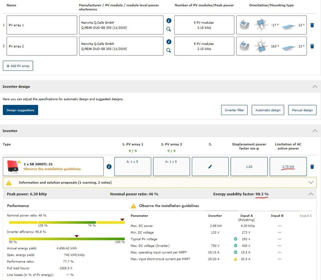Collapse the Inverter design section

click(x=314, y=86)
